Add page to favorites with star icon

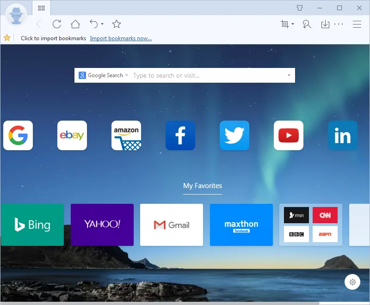click(x=117, y=24)
